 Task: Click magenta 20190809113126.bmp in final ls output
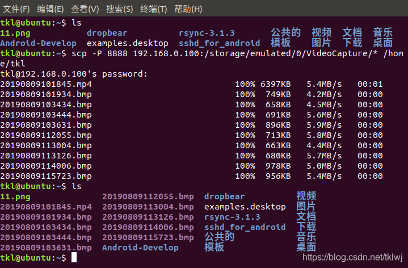148,217
